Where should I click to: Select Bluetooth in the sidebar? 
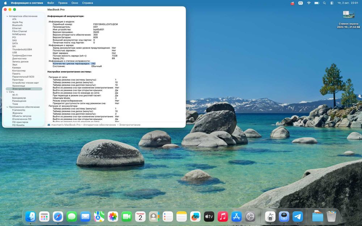point(17,25)
